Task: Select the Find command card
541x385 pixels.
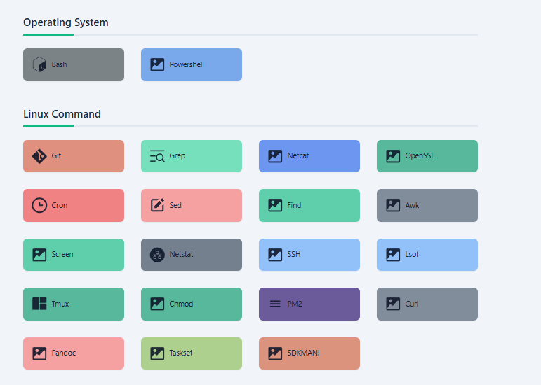Action: (309, 205)
